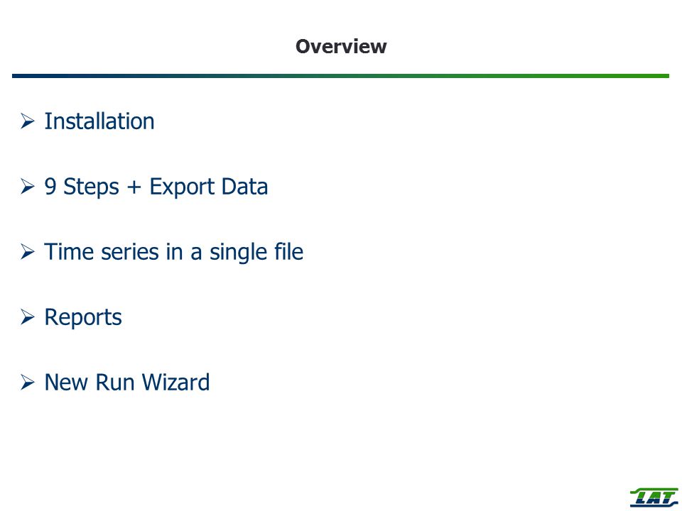
Task: Click the arrow bullet beside Installation
Action: [x=28, y=121]
